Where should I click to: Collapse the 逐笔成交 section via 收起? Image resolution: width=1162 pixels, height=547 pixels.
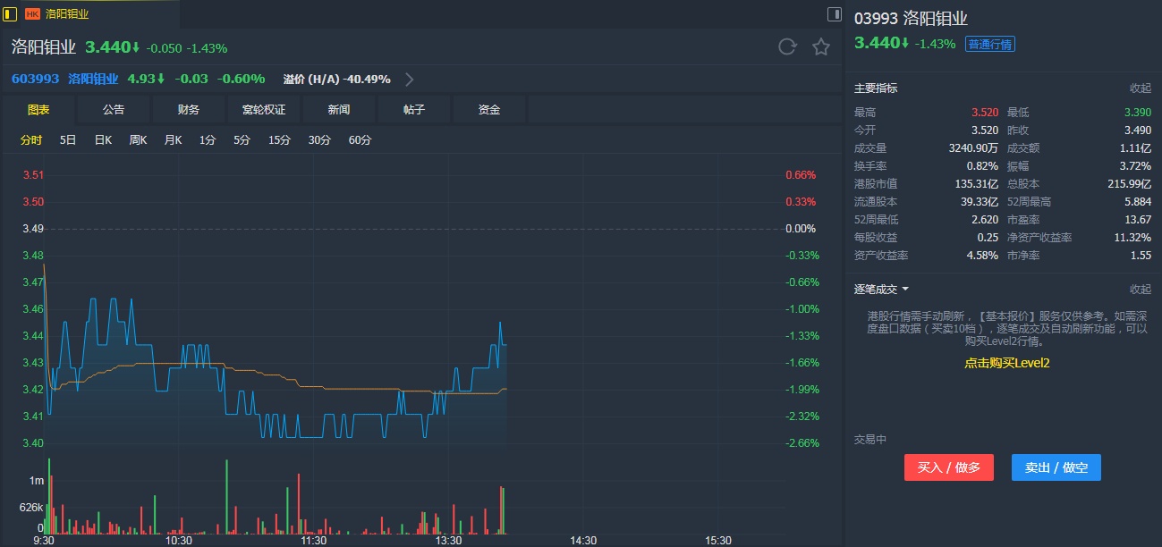click(x=1140, y=290)
